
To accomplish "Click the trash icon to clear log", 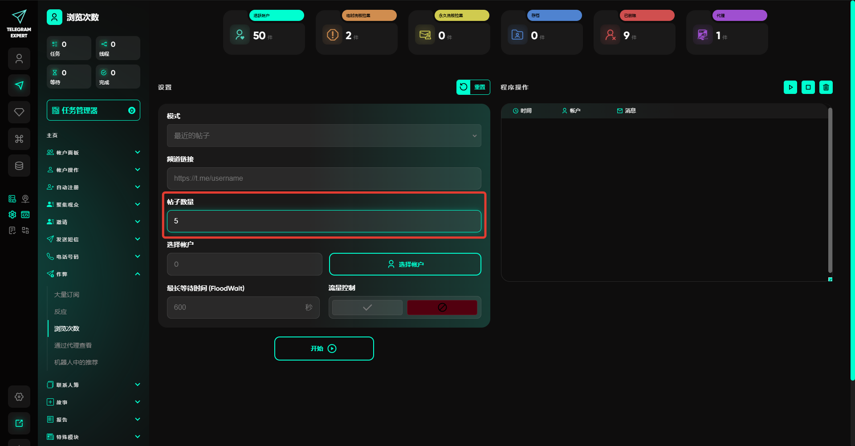I will click(826, 87).
